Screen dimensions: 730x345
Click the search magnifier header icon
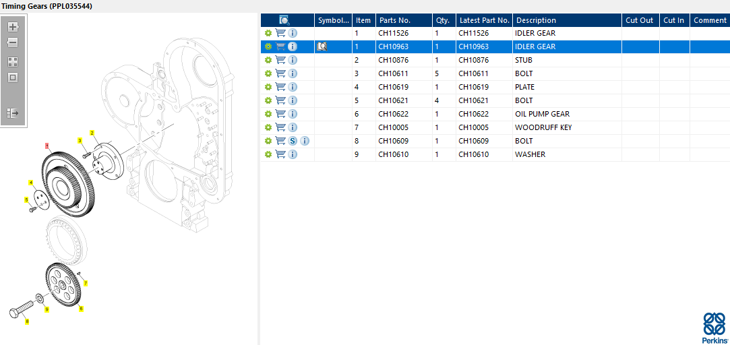click(x=284, y=20)
